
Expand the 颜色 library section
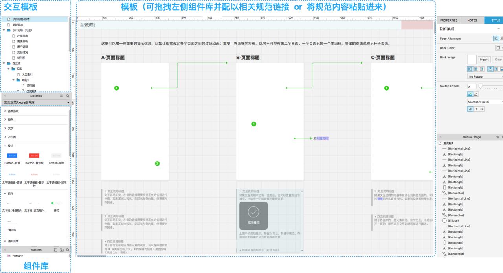5,120
